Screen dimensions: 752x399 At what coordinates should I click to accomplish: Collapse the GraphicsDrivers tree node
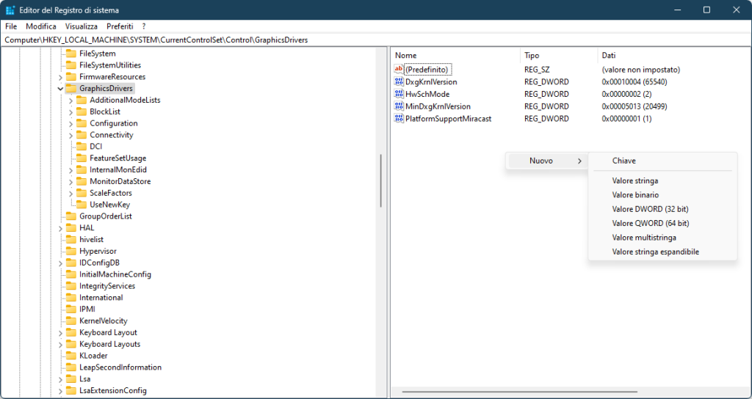[x=60, y=89]
